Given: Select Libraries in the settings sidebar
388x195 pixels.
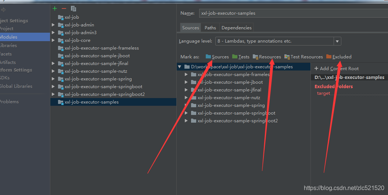Looking at the screenshot, I should (8, 45).
